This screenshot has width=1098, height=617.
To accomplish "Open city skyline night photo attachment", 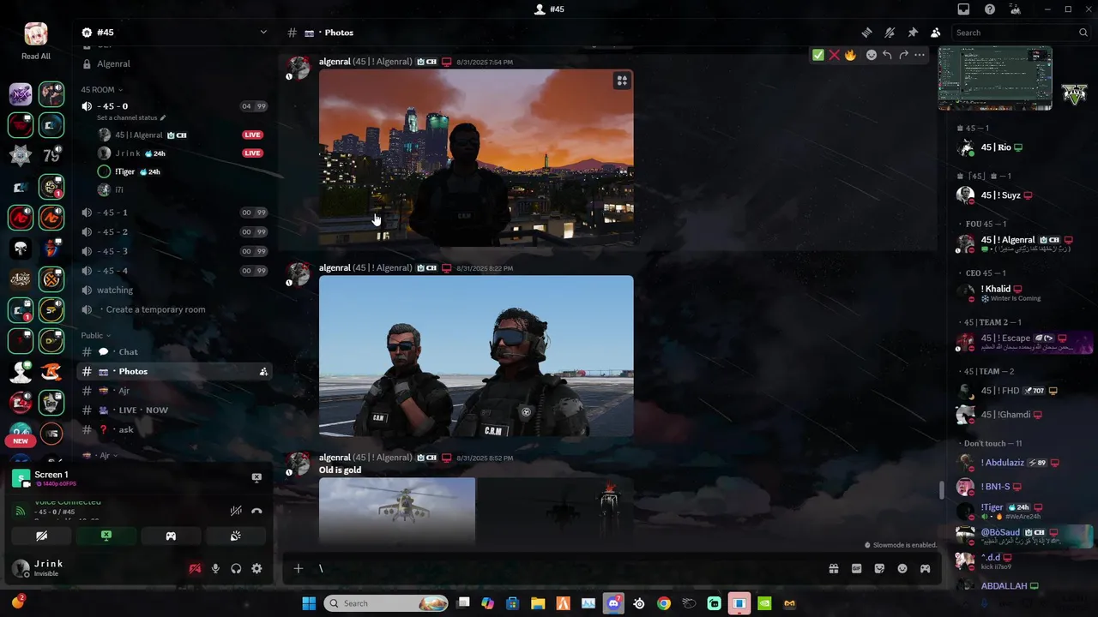I will coord(476,159).
